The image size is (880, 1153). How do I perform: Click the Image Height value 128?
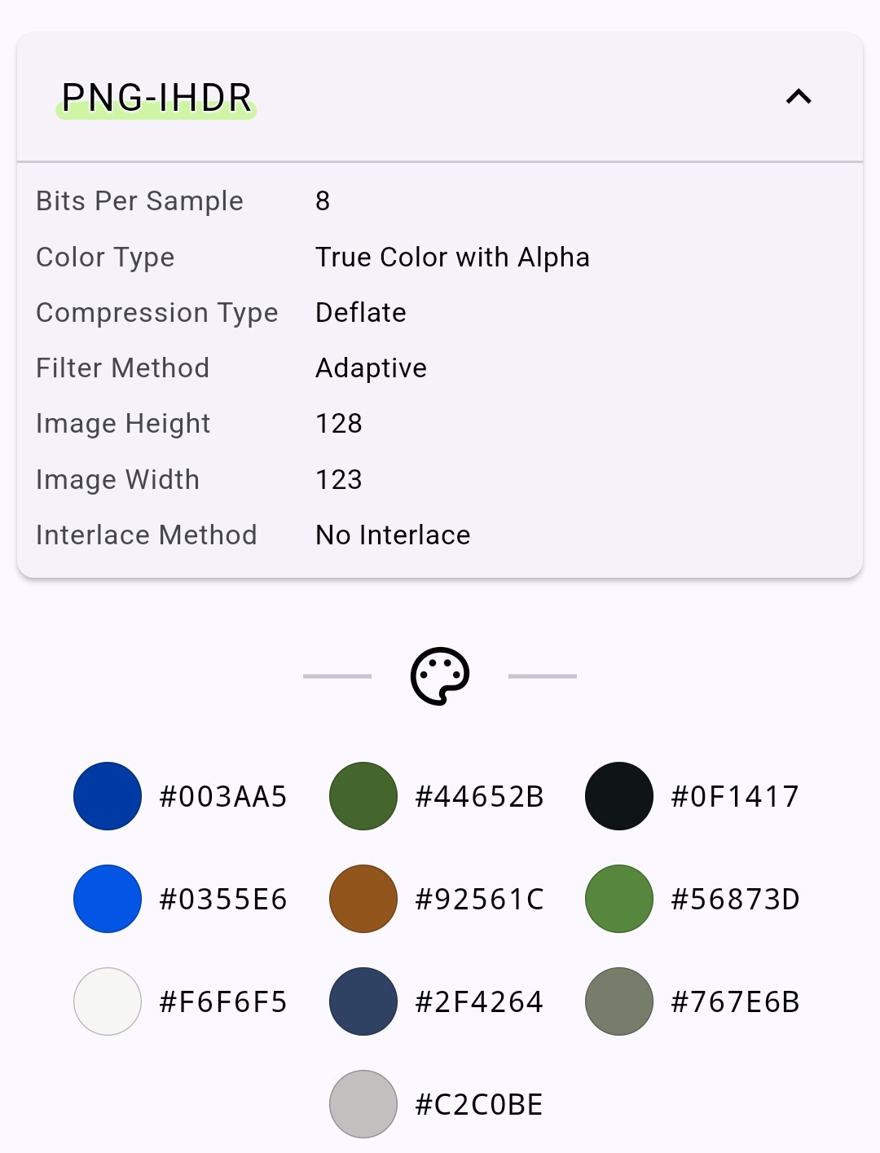(339, 424)
